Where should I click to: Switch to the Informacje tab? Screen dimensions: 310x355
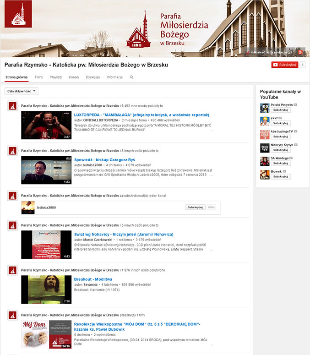(x=115, y=77)
